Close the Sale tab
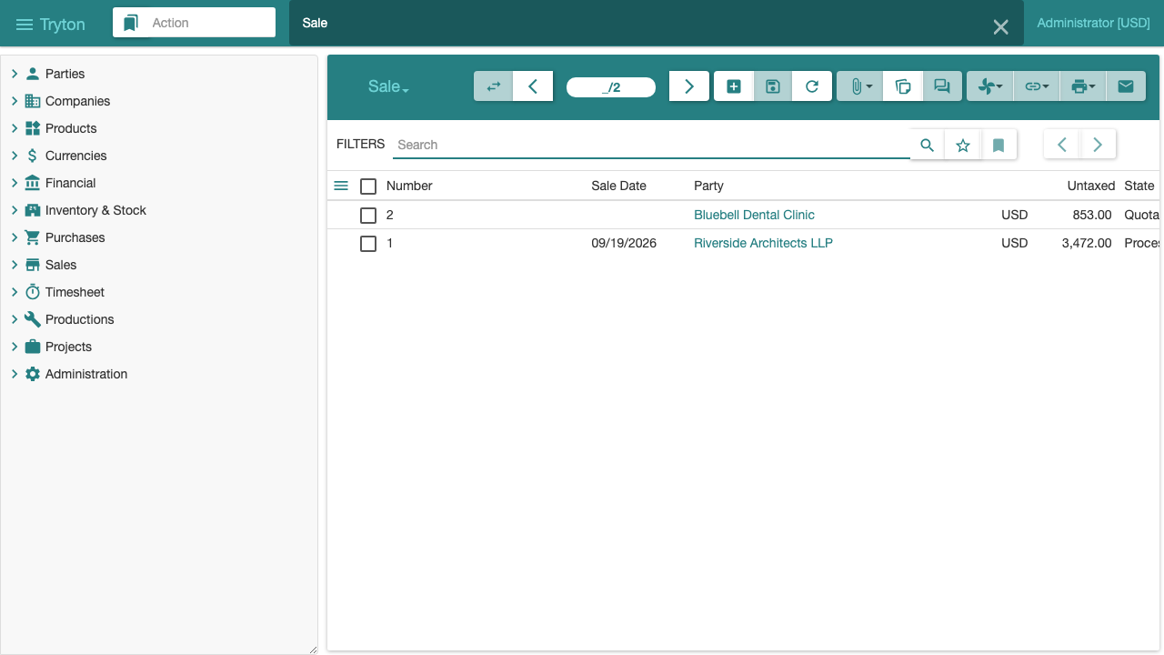This screenshot has width=1164, height=655. click(1001, 27)
